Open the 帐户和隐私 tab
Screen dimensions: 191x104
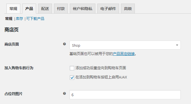point(83,9)
